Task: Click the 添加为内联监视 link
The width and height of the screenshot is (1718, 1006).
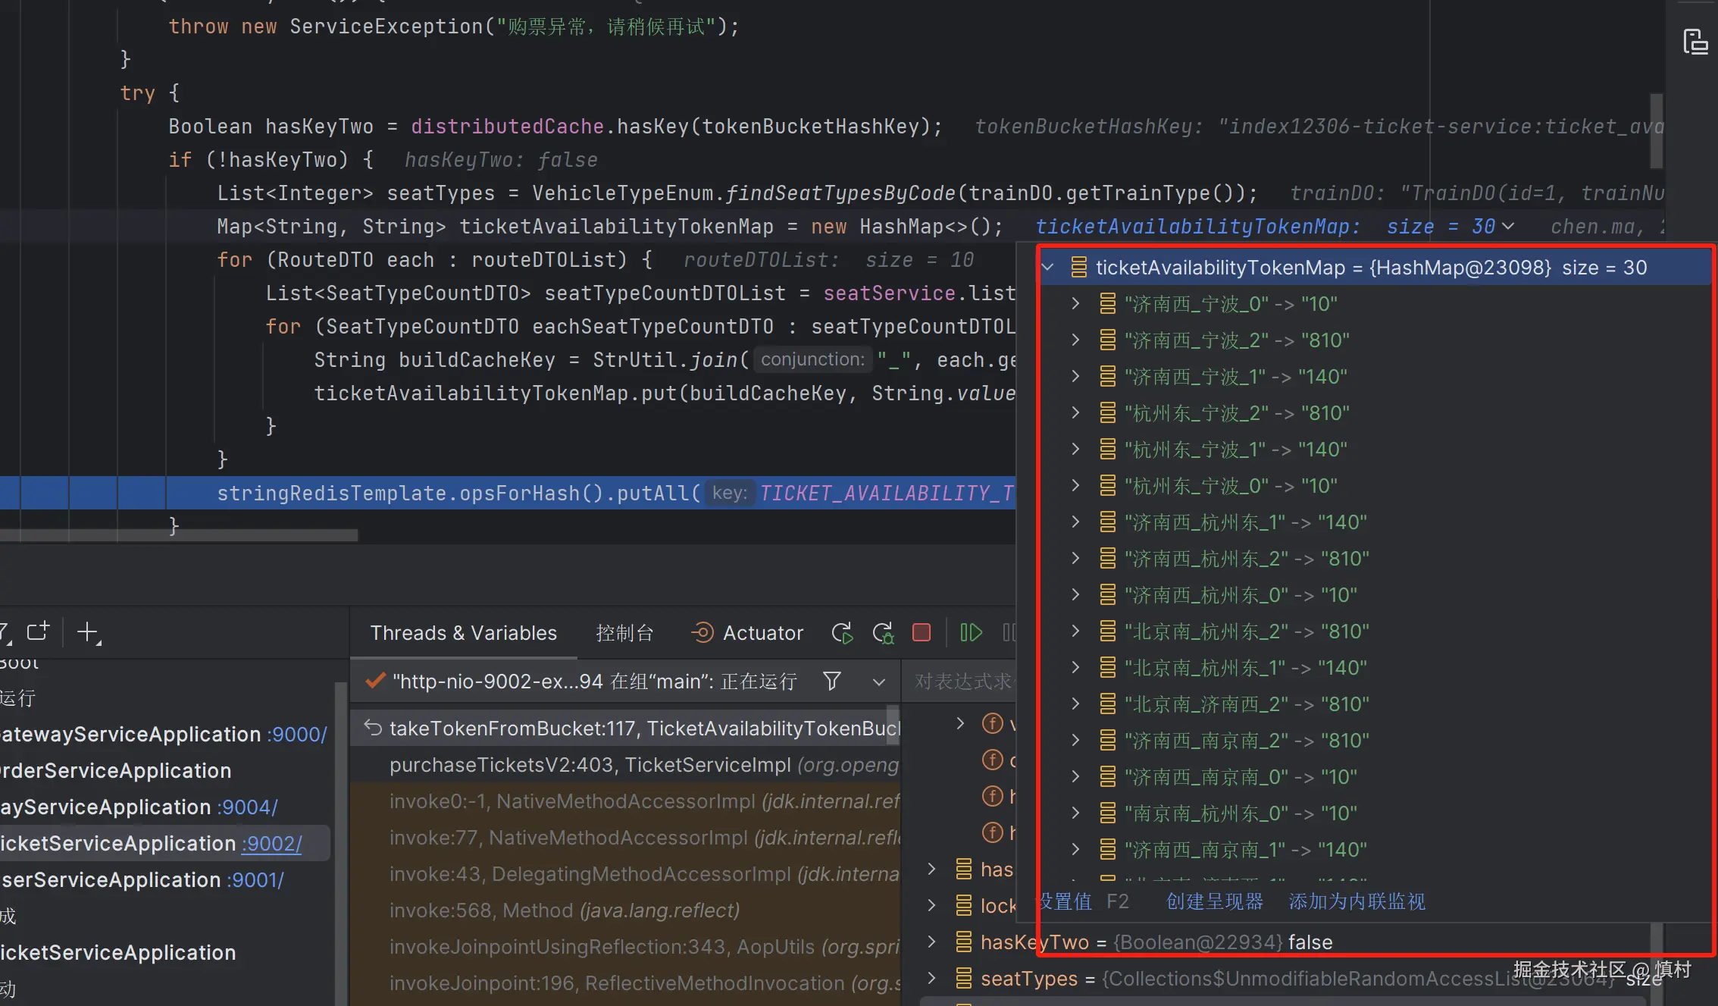Action: tap(1357, 901)
